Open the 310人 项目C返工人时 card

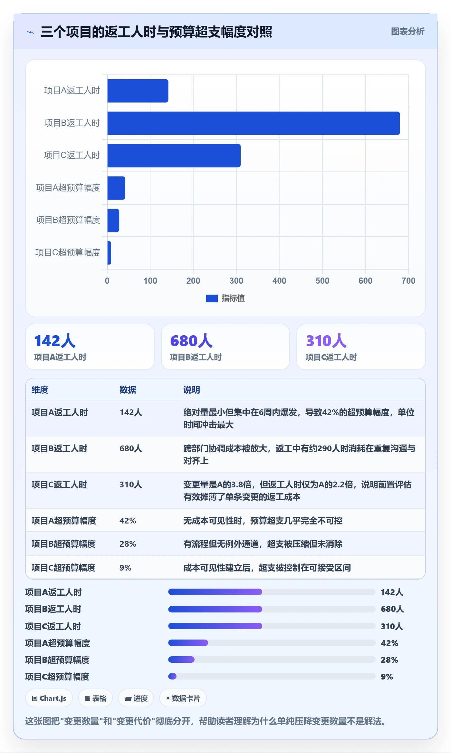tap(361, 347)
